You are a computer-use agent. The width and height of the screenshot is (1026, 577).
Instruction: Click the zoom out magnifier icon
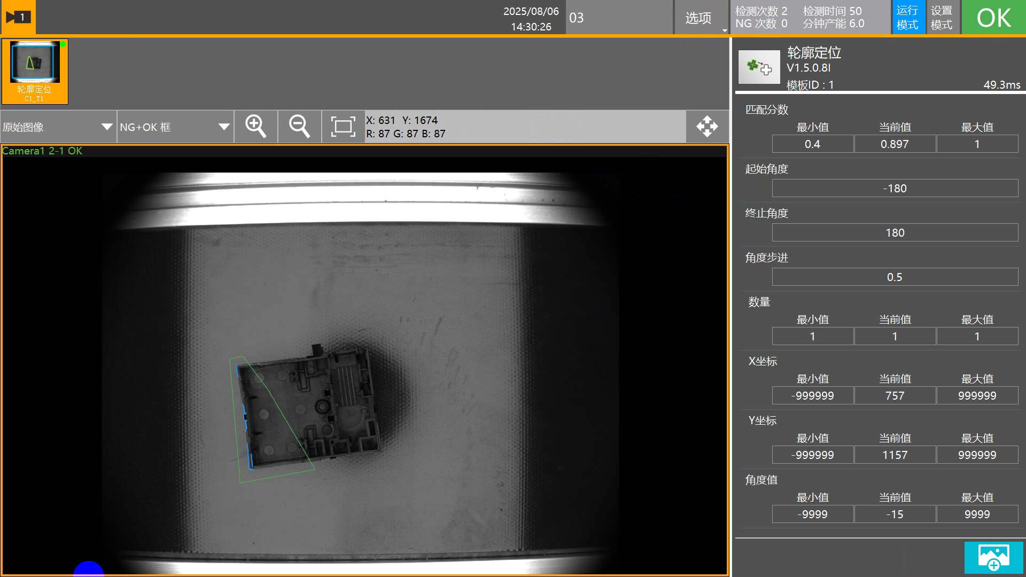[x=299, y=127]
